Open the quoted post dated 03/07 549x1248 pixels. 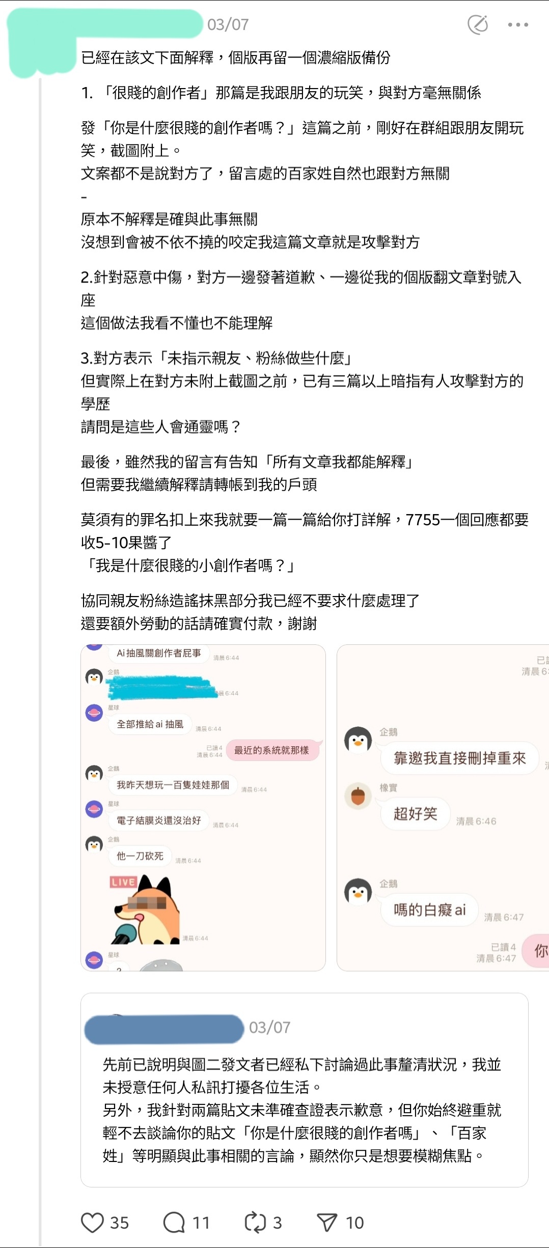pos(305,1090)
